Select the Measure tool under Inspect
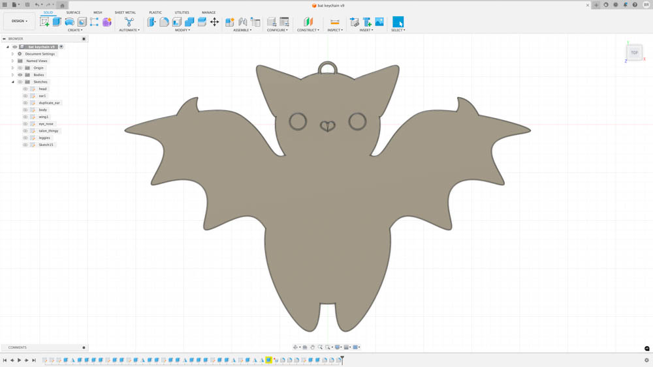This screenshot has height=367, width=653. click(x=334, y=22)
